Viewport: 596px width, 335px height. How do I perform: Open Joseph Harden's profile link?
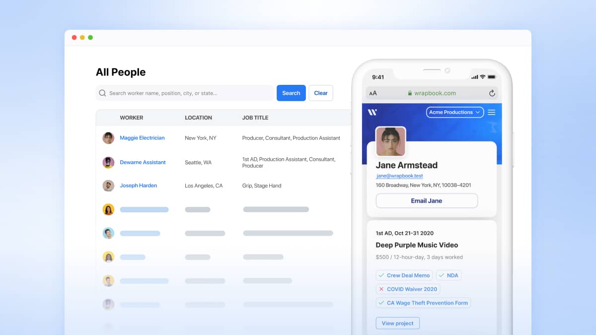tap(138, 186)
